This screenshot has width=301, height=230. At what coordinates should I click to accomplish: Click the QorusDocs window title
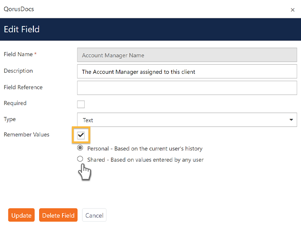(x=19, y=9)
